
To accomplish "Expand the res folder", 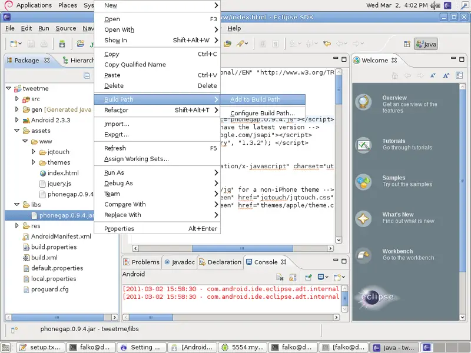I will 17,225.
